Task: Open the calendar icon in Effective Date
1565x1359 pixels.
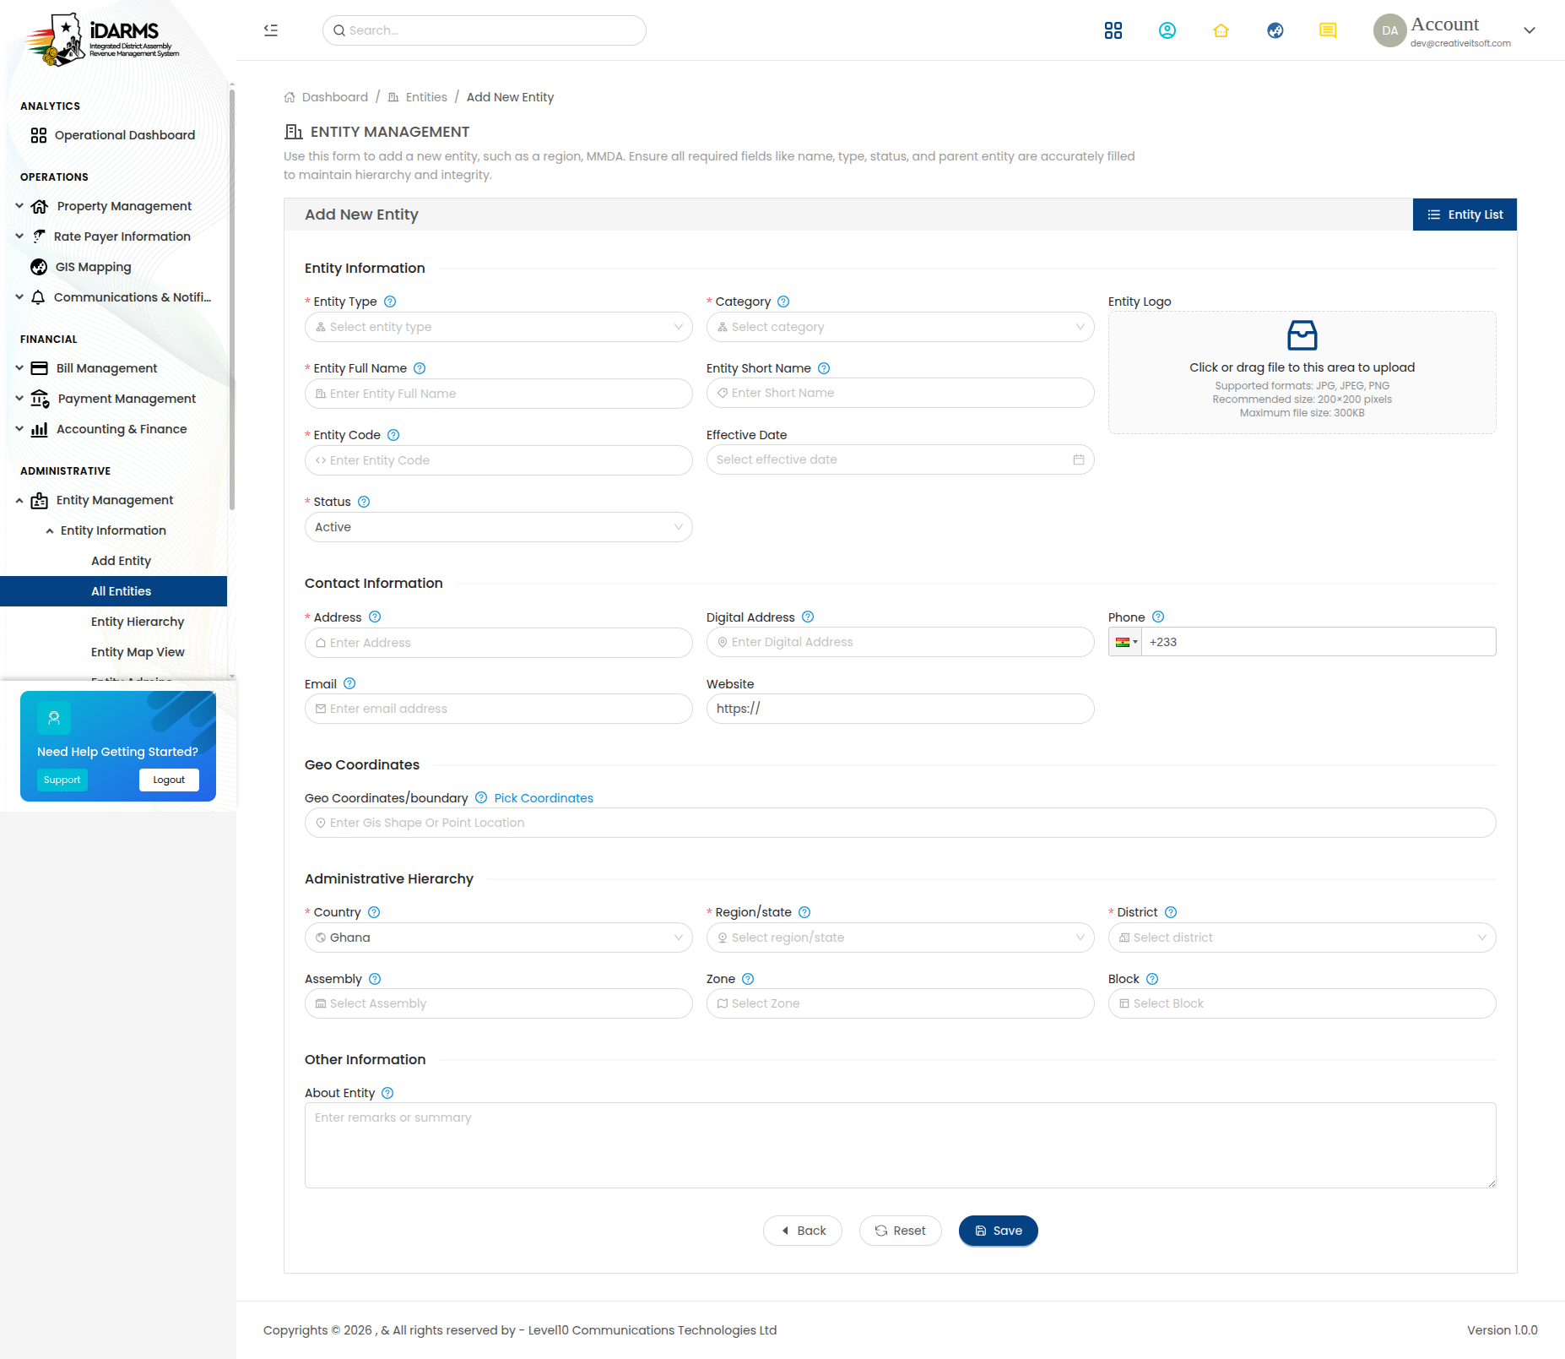Action: [1079, 459]
